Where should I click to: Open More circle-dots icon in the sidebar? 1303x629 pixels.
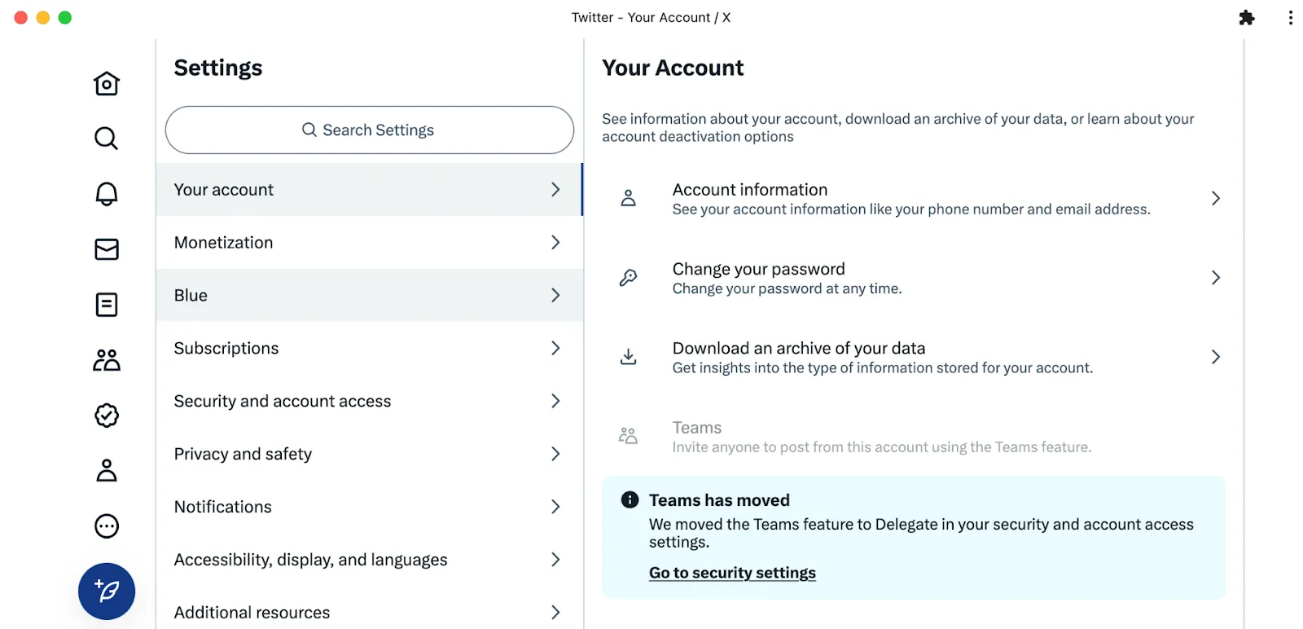coord(107,526)
